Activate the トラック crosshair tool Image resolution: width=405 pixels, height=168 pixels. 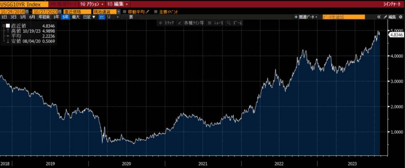point(167,23)
